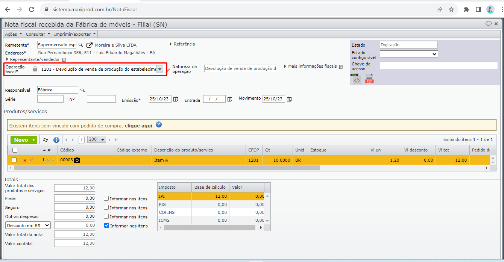Click the Representante/vendedor details icon
The width and height of the screenshot is (504, 262).
[64, 59]
